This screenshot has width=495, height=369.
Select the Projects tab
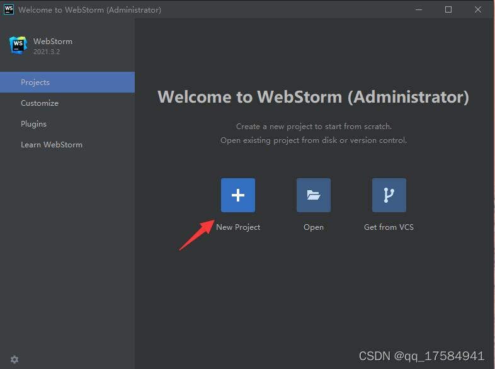click(x=67, y=82)
